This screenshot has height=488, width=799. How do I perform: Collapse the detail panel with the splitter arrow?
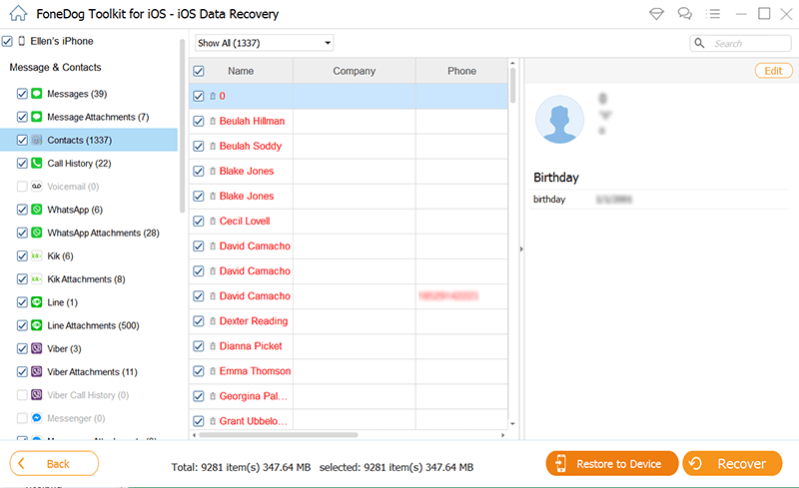521,249
